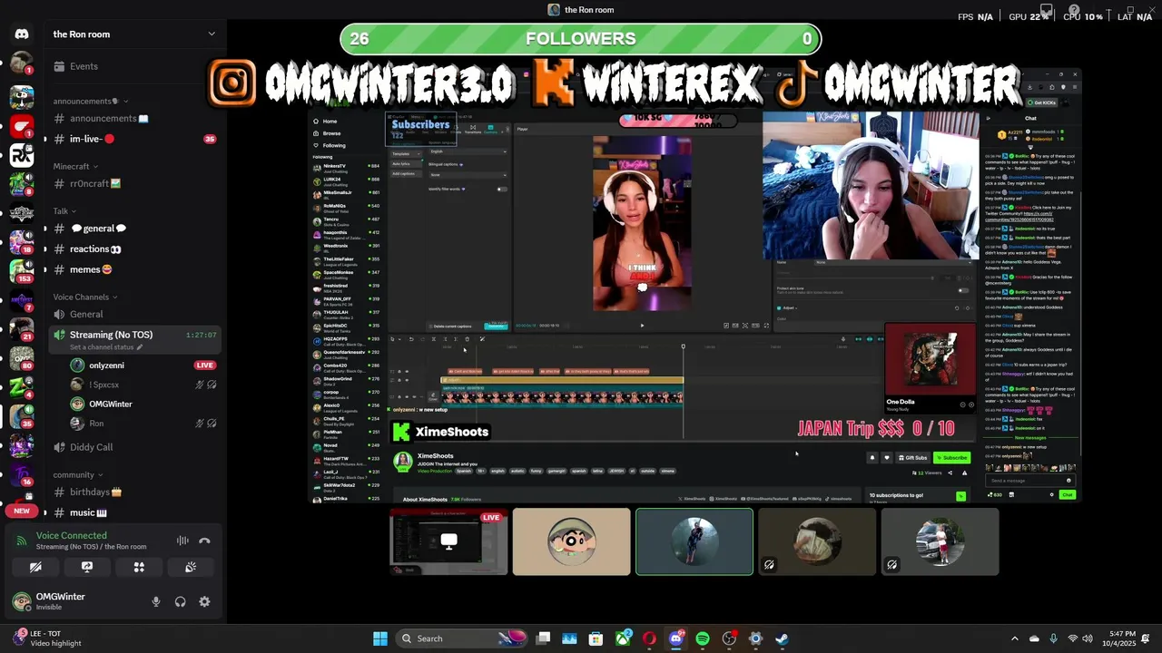Open Discord direct messages home
The image size is (1162, 653).
(22, 34)
